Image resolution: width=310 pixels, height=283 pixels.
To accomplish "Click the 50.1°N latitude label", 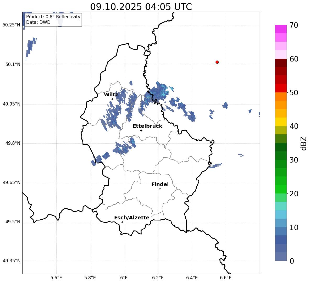I will (x=13, y=65).
